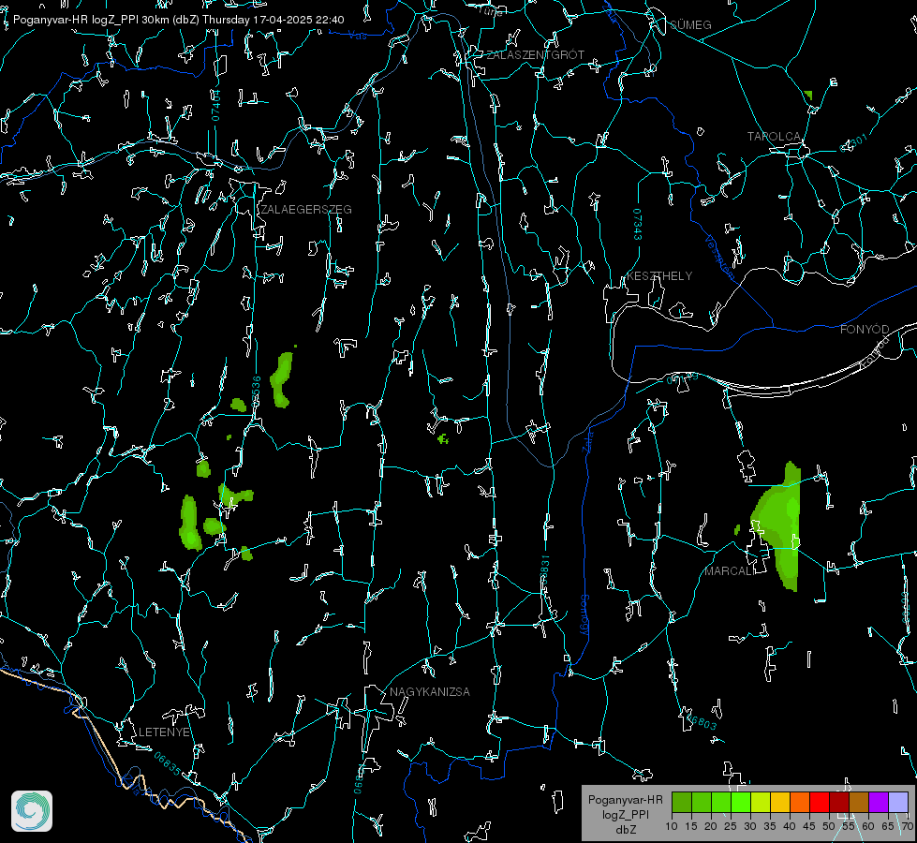Select the ZALASZENTGRÓT town label
This screenshot has width=917, height=843.
(x=535, y=55)
